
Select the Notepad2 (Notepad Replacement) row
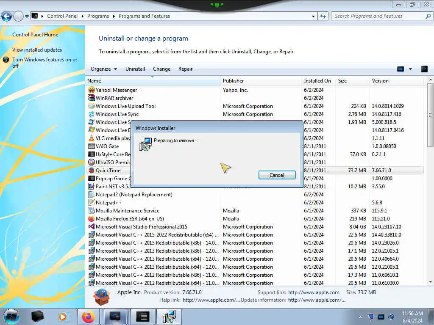[x=254, y=194]
